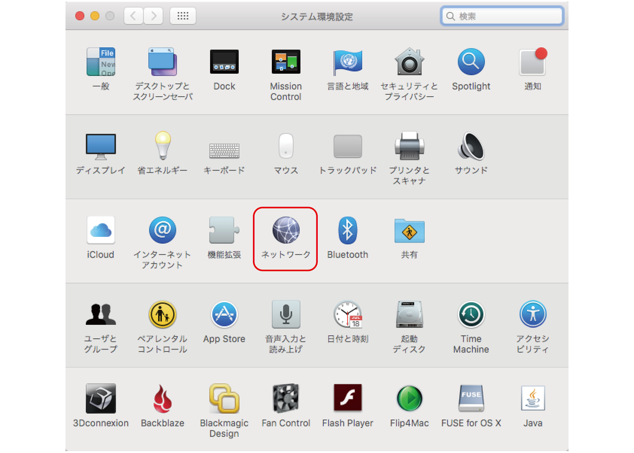Open 日付と時刻 (Date & Time) settings
This screenshot has height=453, width=634.
(x=347, y=315)
